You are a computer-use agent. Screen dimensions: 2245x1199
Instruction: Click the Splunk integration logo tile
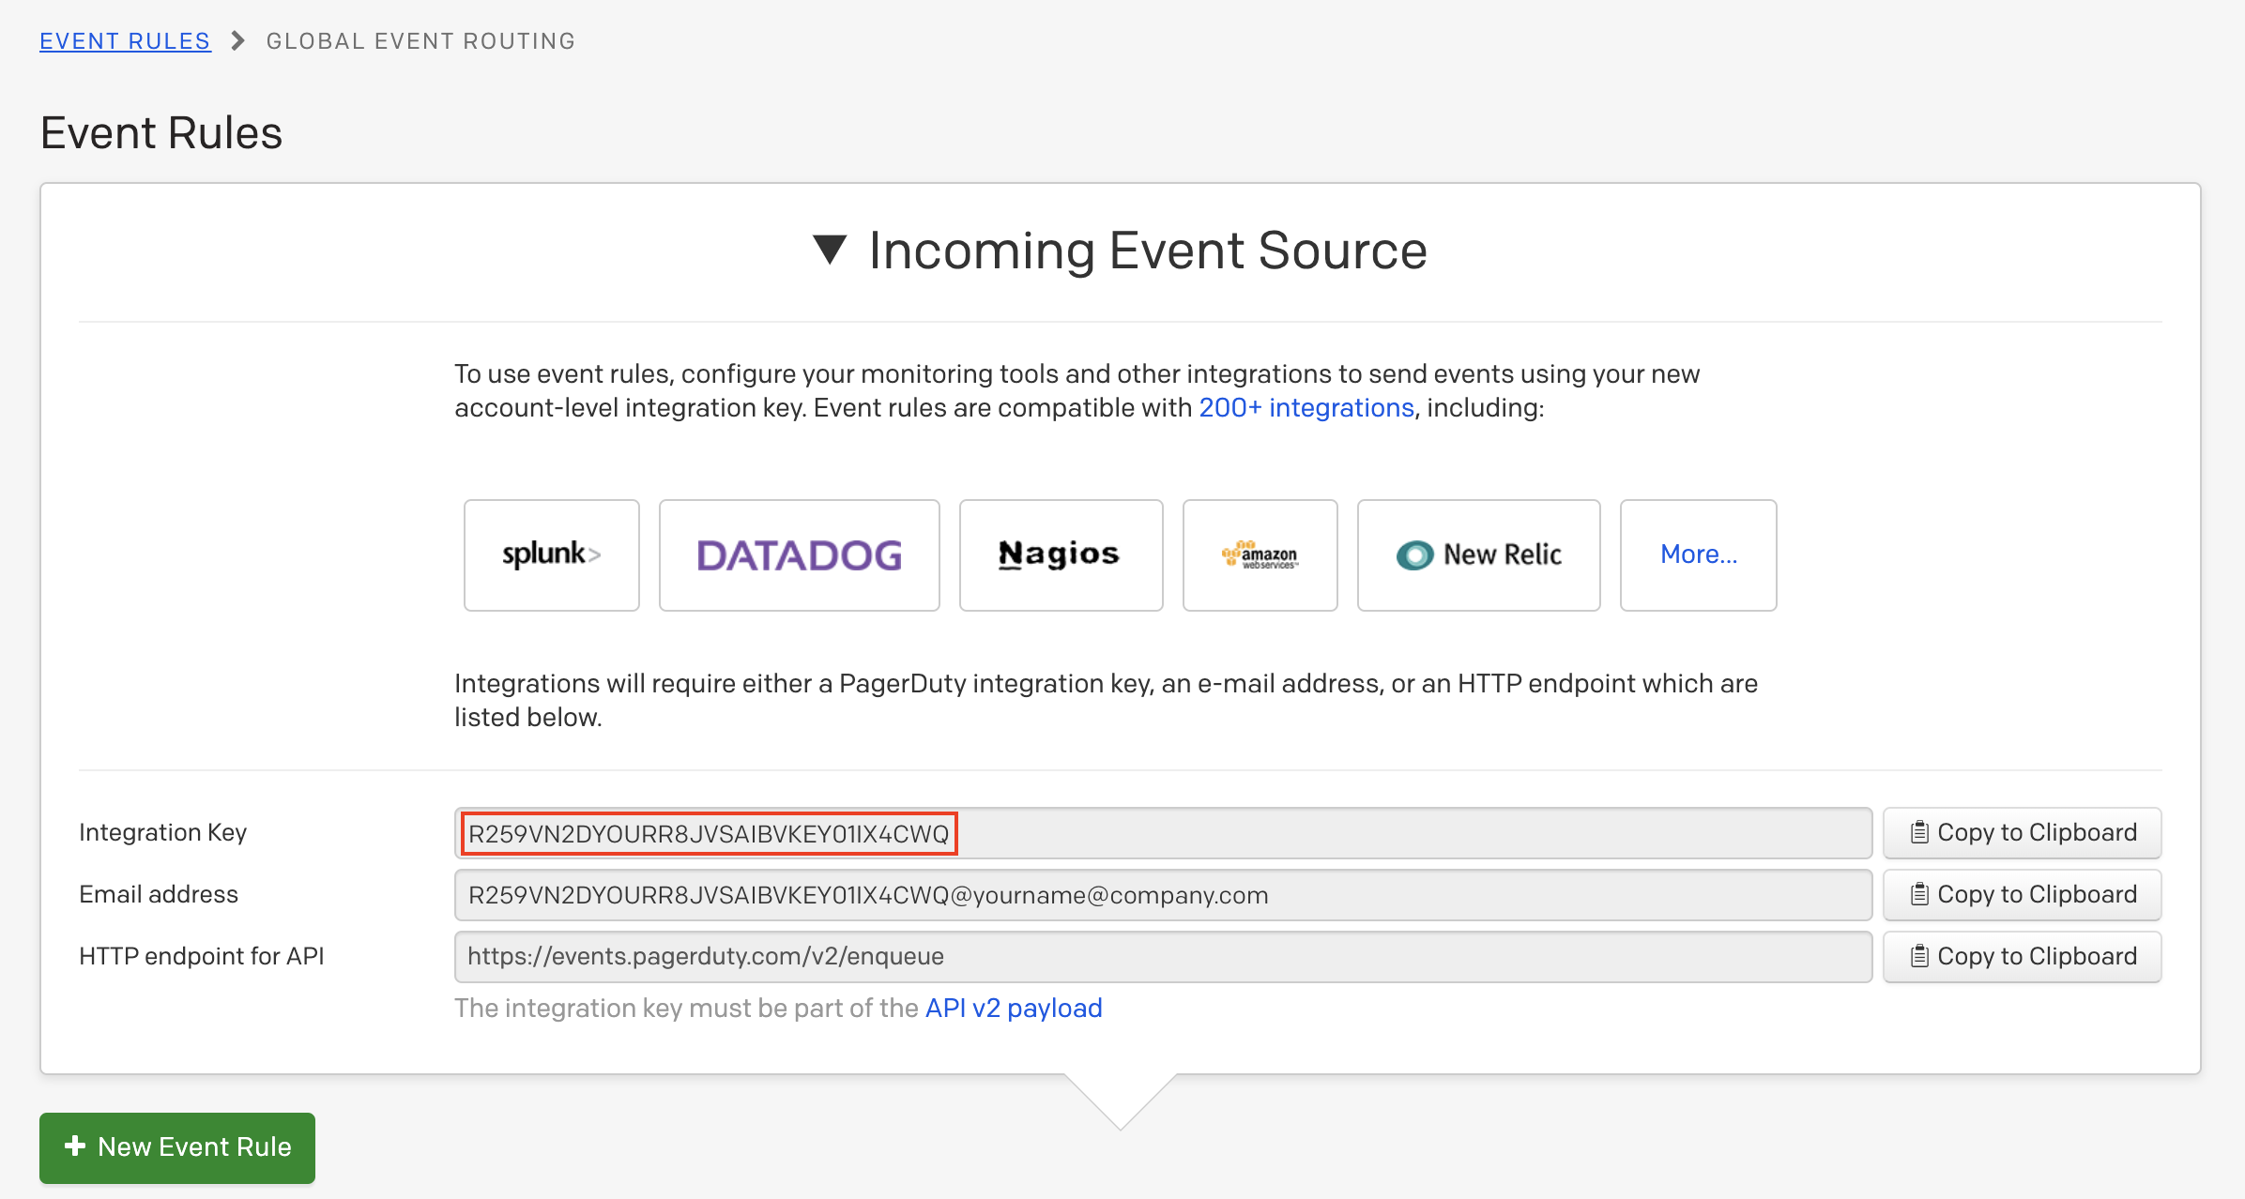[x=552, y=554]
